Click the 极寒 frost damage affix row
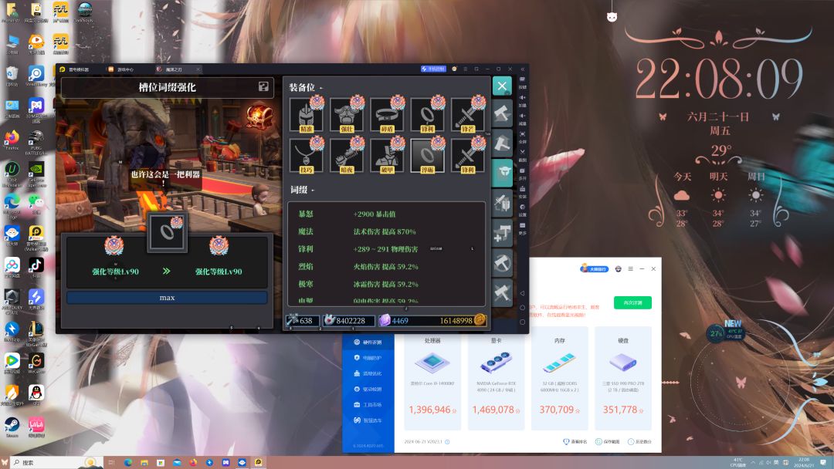This screenshot has height=469, width=834. click(386, 284)
